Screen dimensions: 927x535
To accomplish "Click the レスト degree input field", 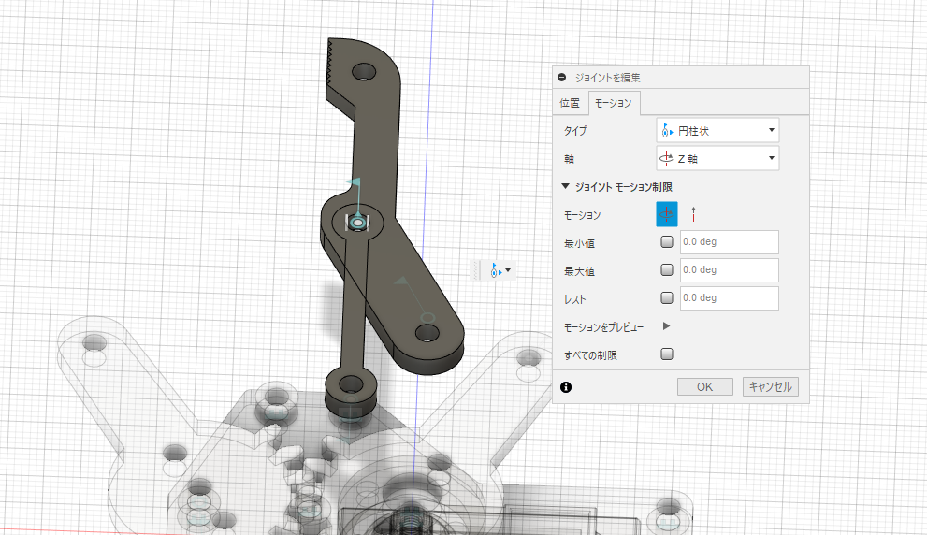I will click(730, 298).
